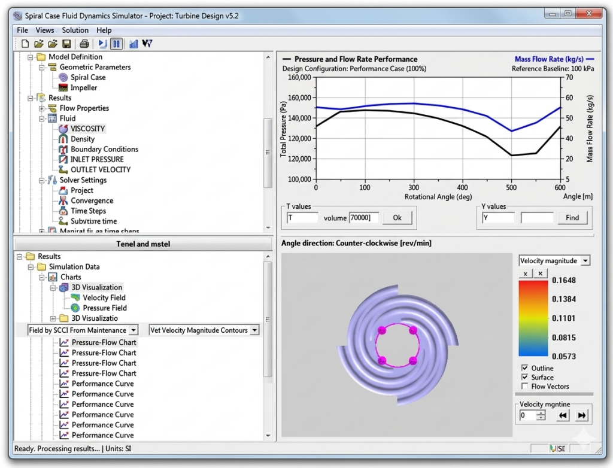Open the Views menu

(44, 30)
